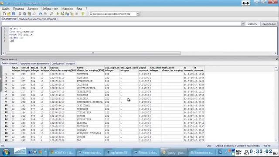Redo the last undone edit
This screenshot has height=157, width=279.
click(x=45, y=14)
